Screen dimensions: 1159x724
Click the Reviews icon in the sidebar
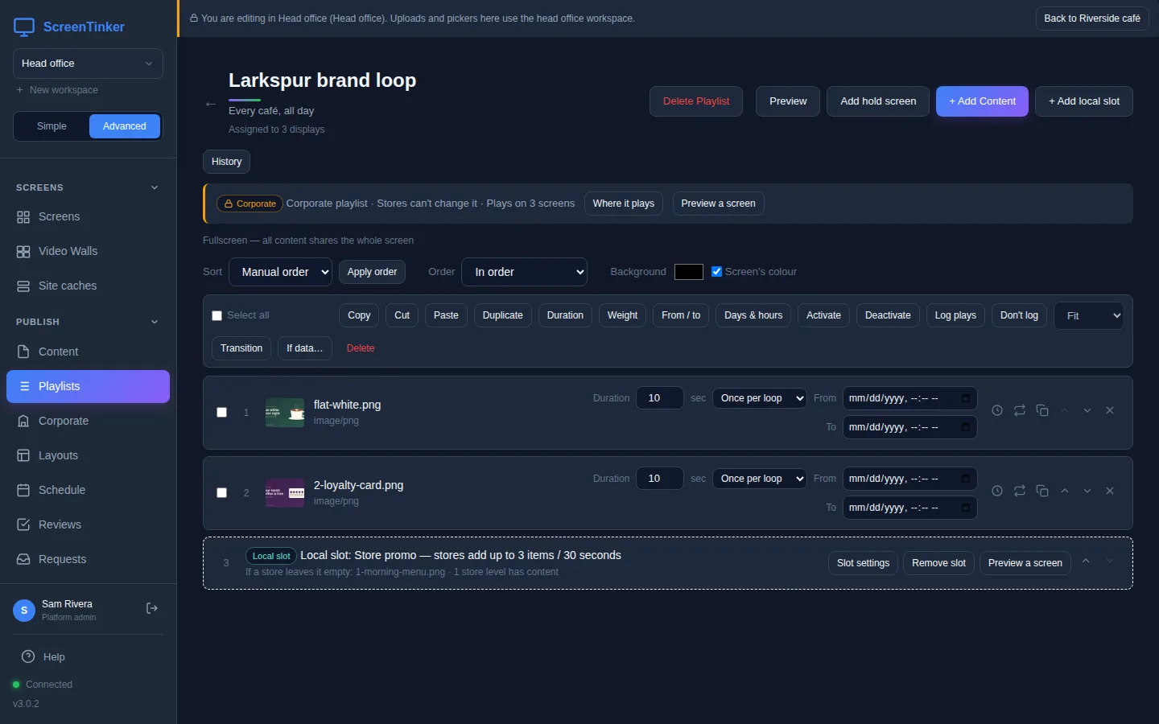[23, 524]
